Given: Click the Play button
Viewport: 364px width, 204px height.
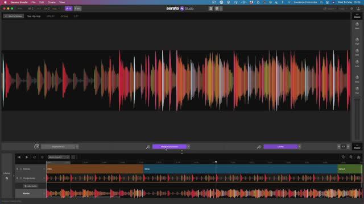Looking at the screenshot, I should coord(27,157).
